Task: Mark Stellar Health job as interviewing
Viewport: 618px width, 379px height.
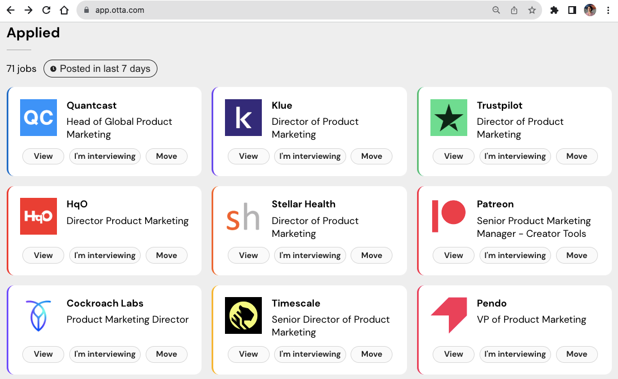Action: [310, 255]
